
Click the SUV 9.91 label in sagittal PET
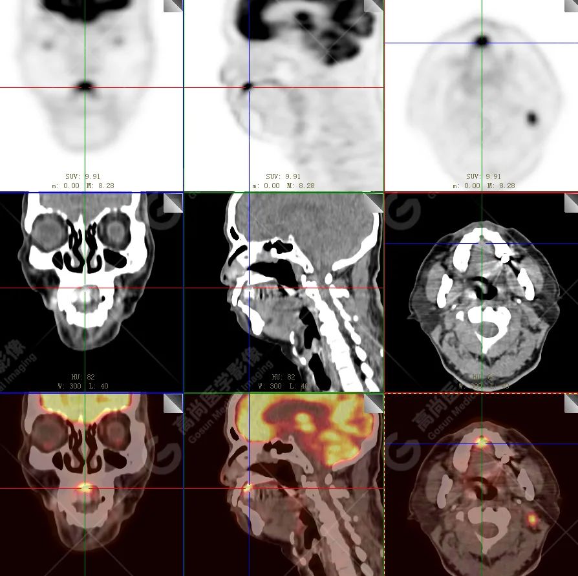tap(283, 176)
